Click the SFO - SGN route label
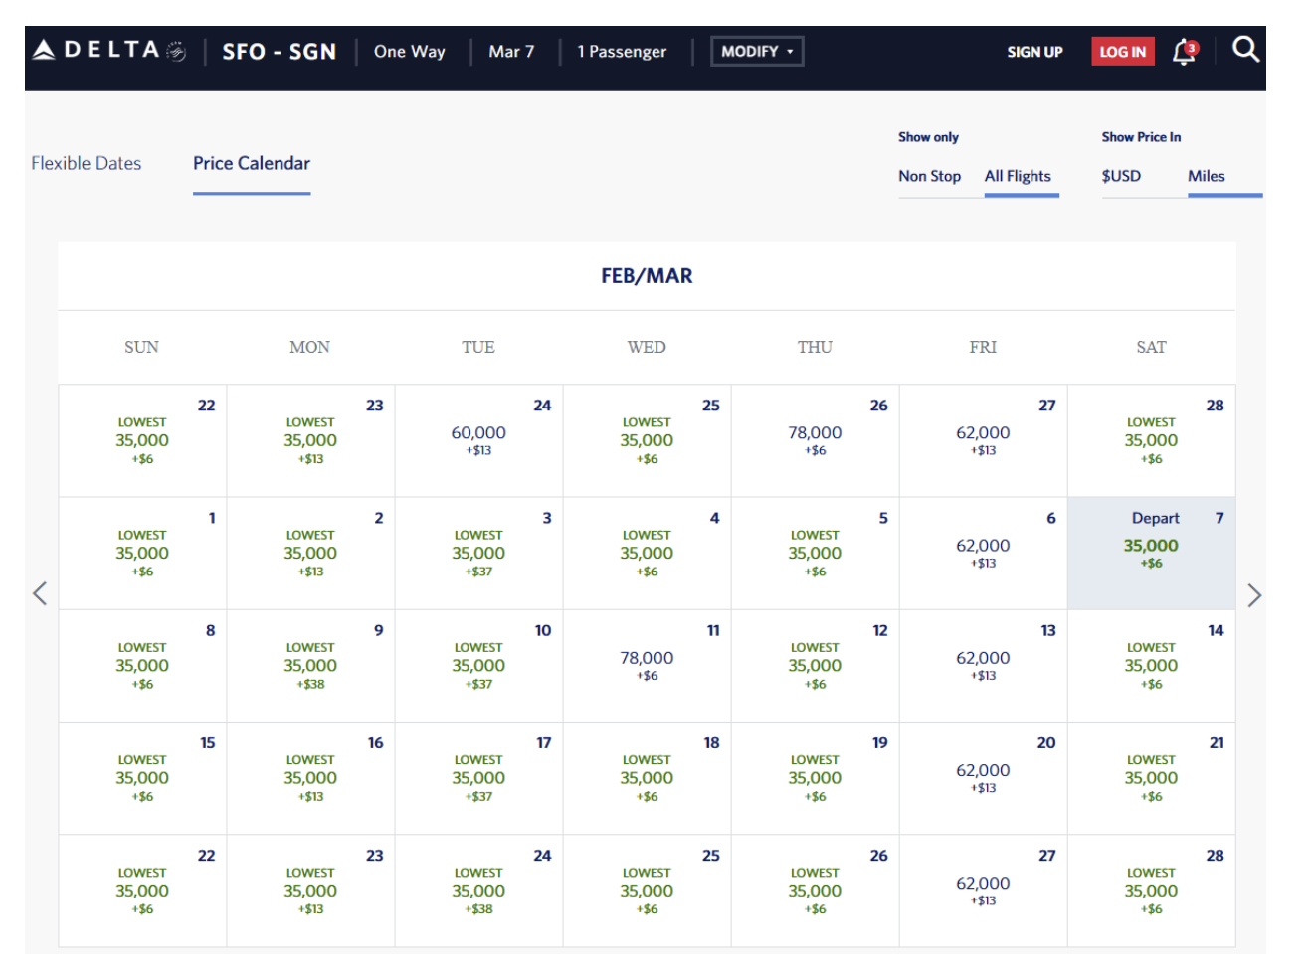Screen dimensions: 1313x980 click(x=280, y=52)
